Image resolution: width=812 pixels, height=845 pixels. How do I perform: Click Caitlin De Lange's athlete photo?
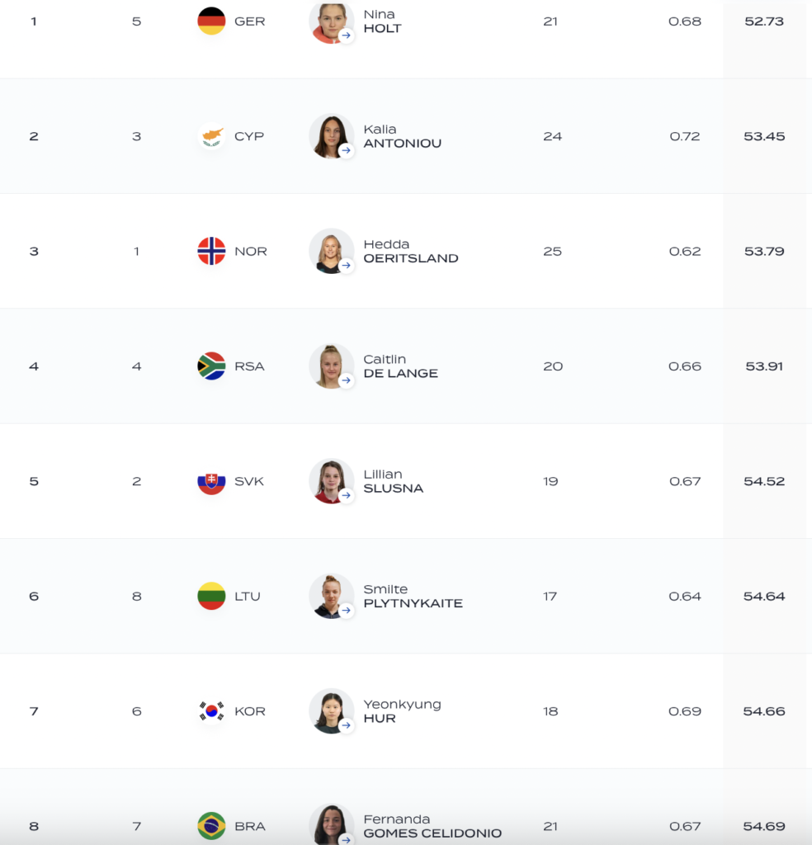tap(330, 365)
